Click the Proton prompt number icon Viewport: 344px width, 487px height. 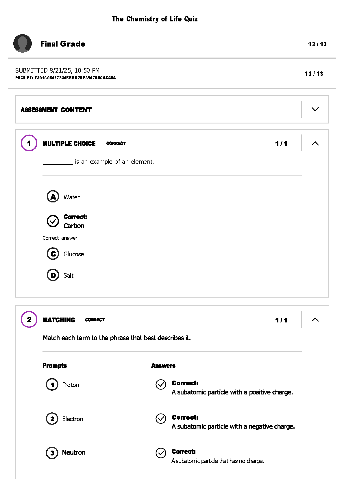[52, 385]
